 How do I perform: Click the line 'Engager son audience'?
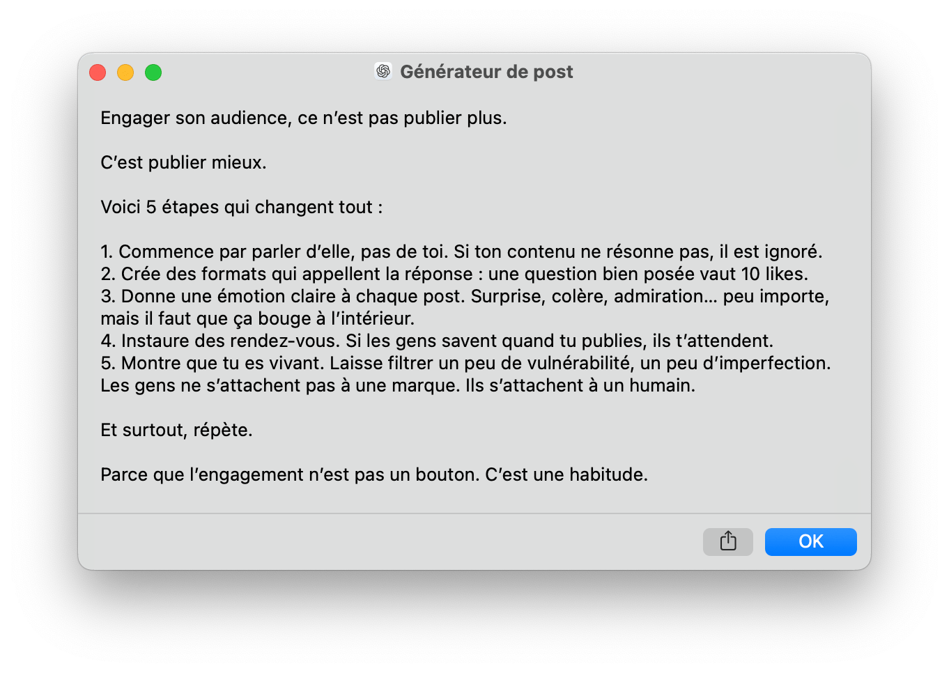point(304,118)
